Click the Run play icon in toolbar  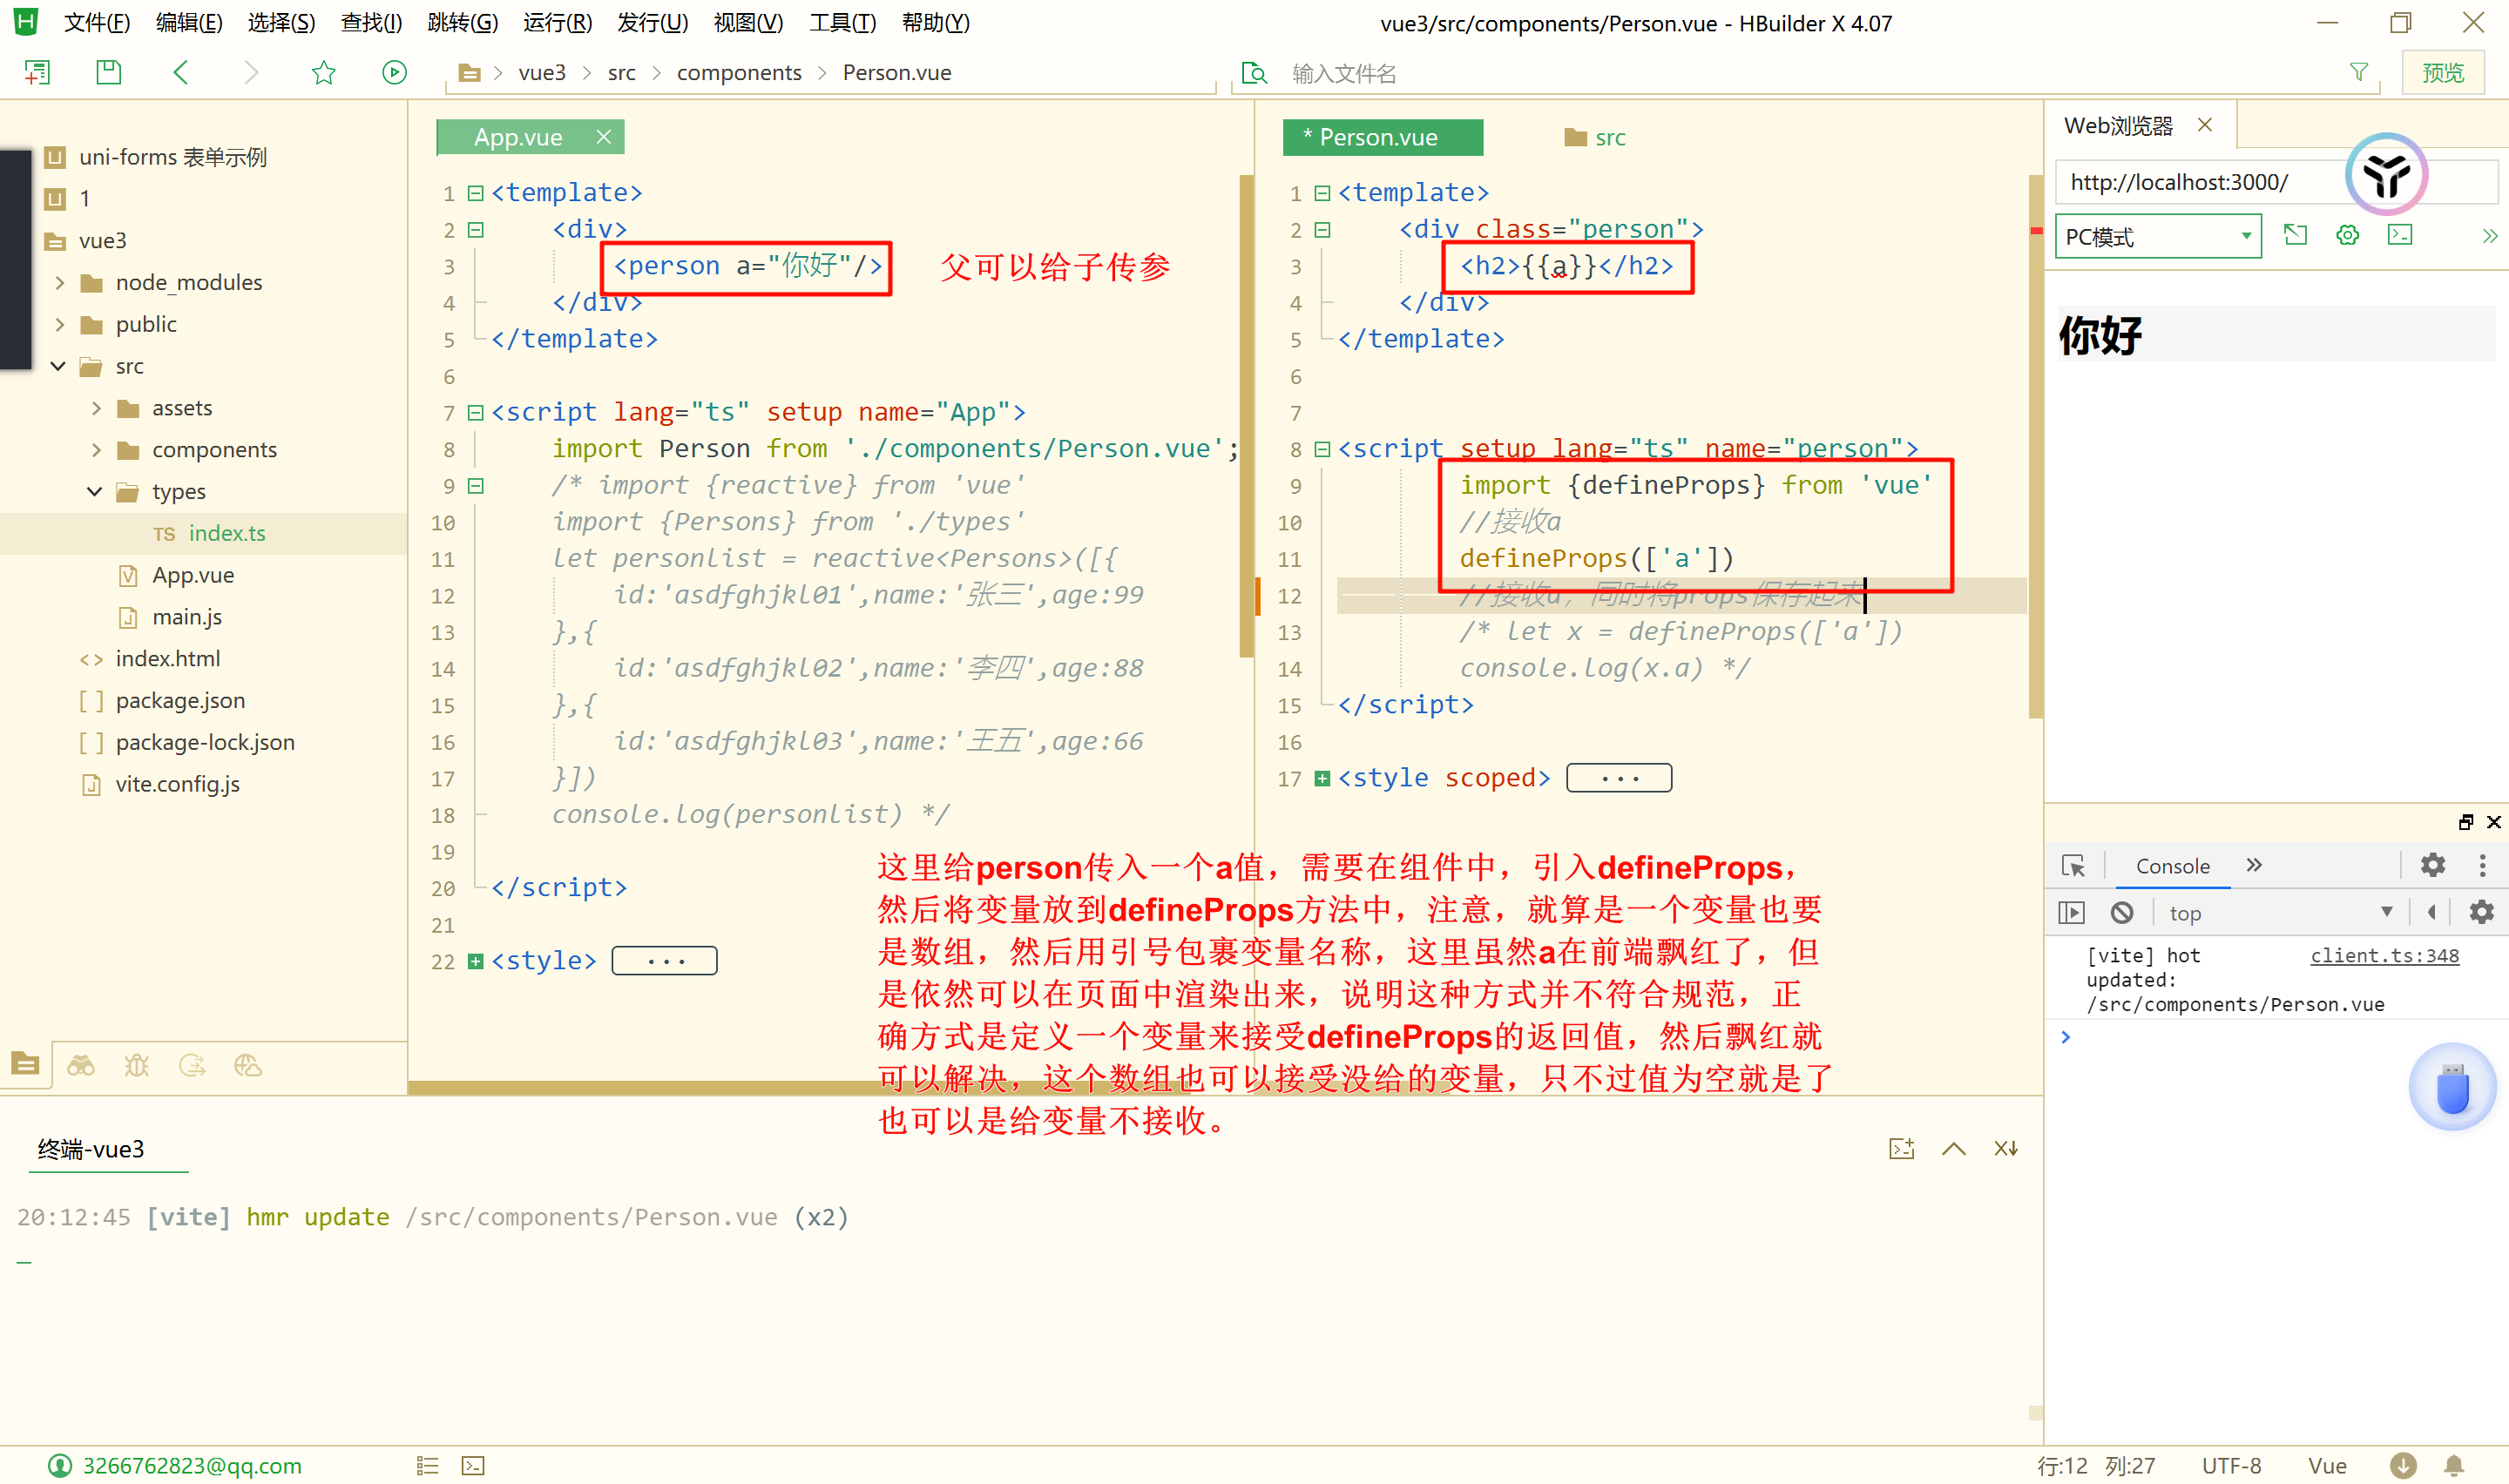pyautogui.click(x=394, y=72)
